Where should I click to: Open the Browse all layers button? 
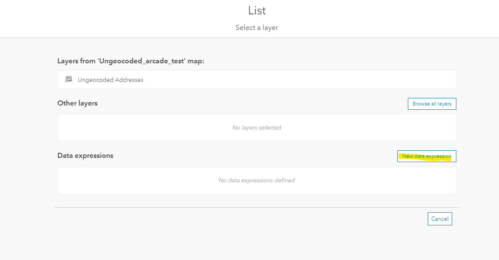(x=432, y=104)
